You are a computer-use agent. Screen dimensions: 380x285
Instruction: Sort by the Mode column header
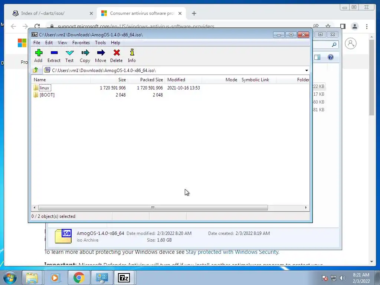tap(220, 80)
